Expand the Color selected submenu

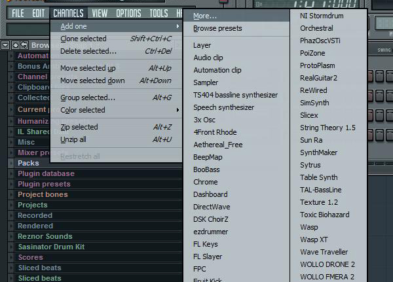click(117, 110)
